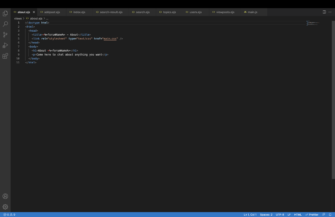The image size is (335, 217).
Task: Change indentation via Spaces: 2
Action: pyautogui.click(x=266, y=215)
